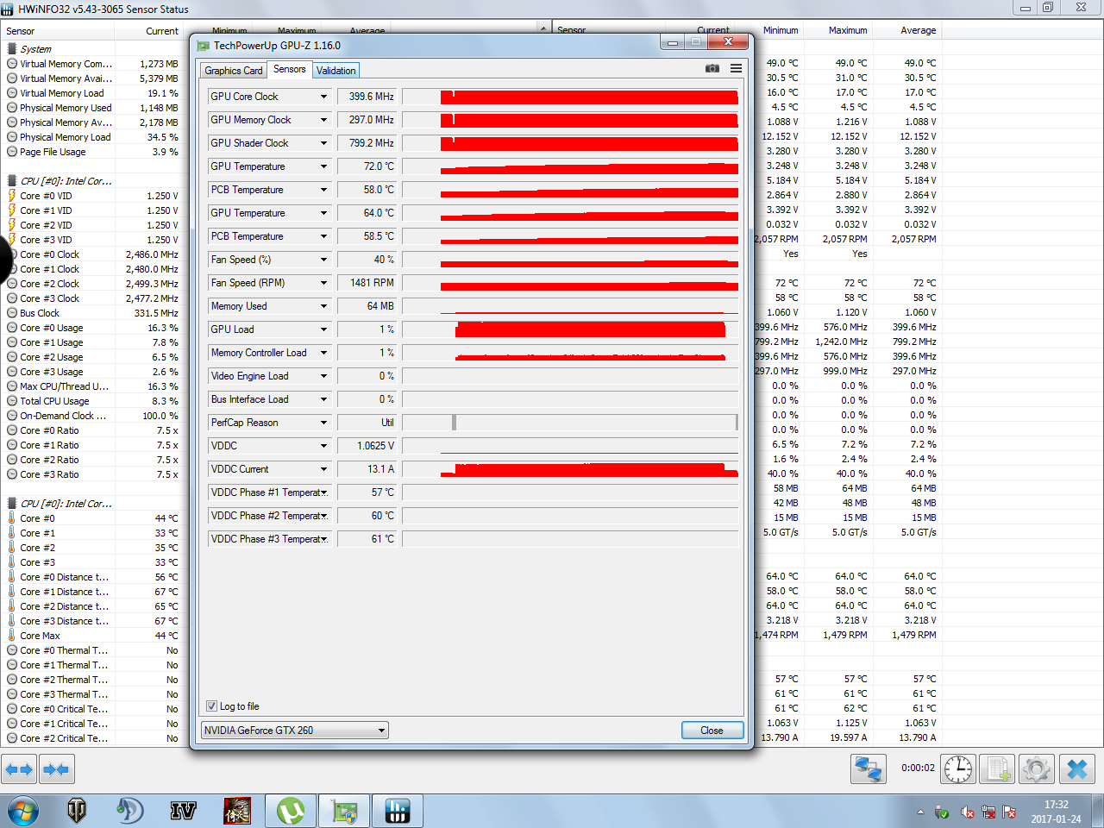This screenshot has height=828, width=1104.
Task: Click the collapse columns arrows icon in HWiNFO
Action: pos(56,768)
